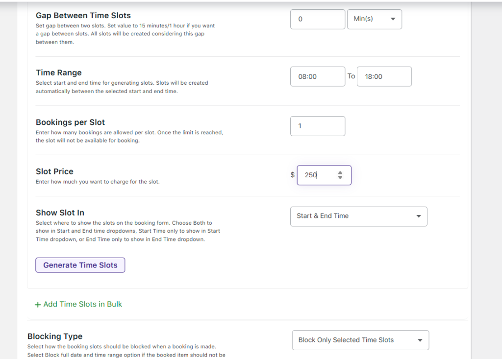Click the Blocking Type section heading
Viewport: 502px width, 359px height.
(x=55, y=336)
